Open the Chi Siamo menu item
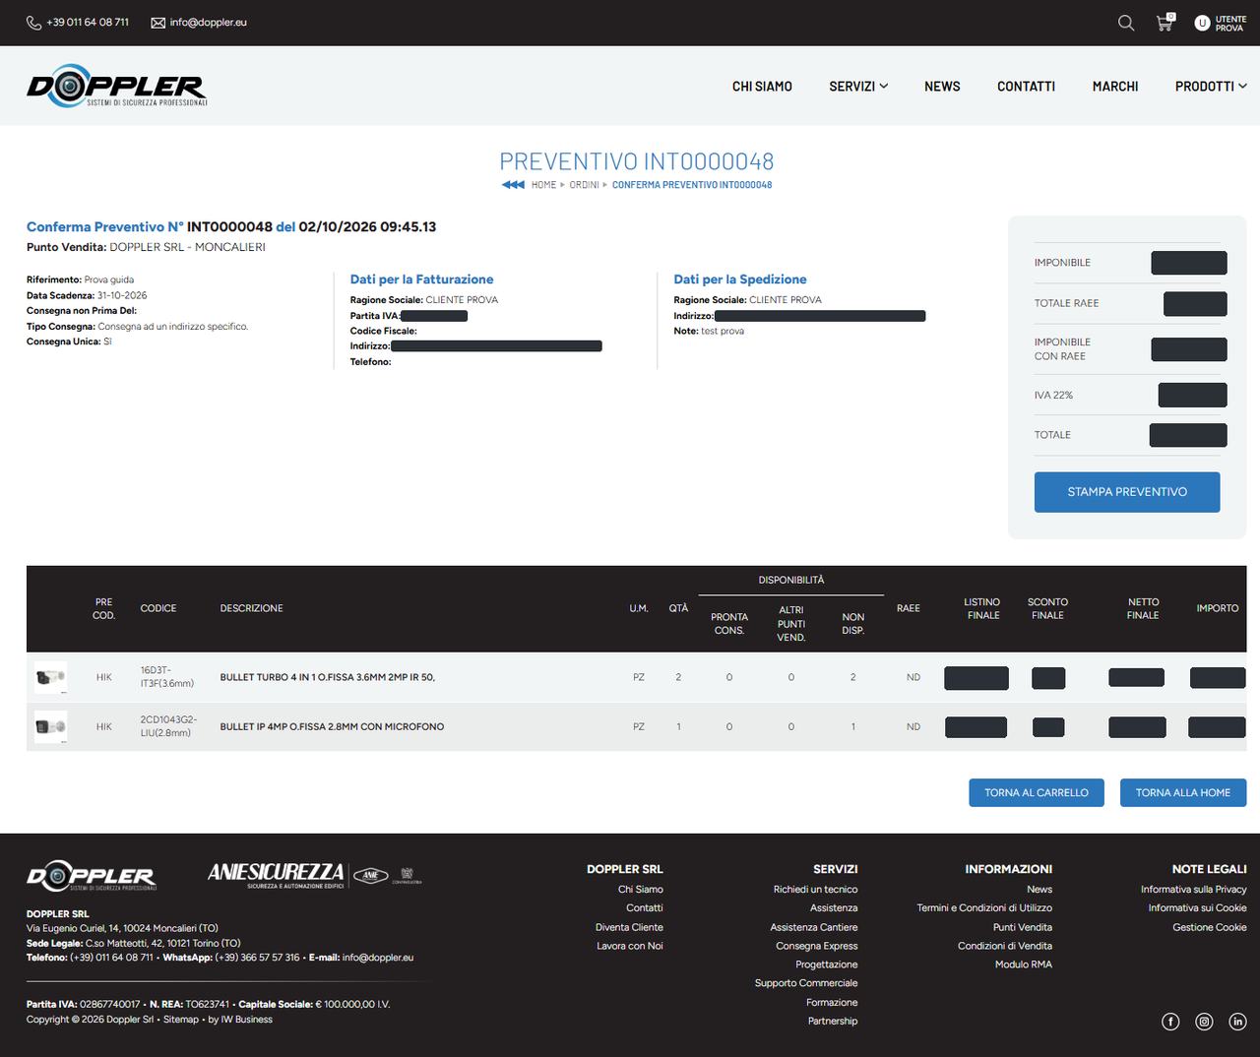The image size is (1260, 1057). pos(762,87)
